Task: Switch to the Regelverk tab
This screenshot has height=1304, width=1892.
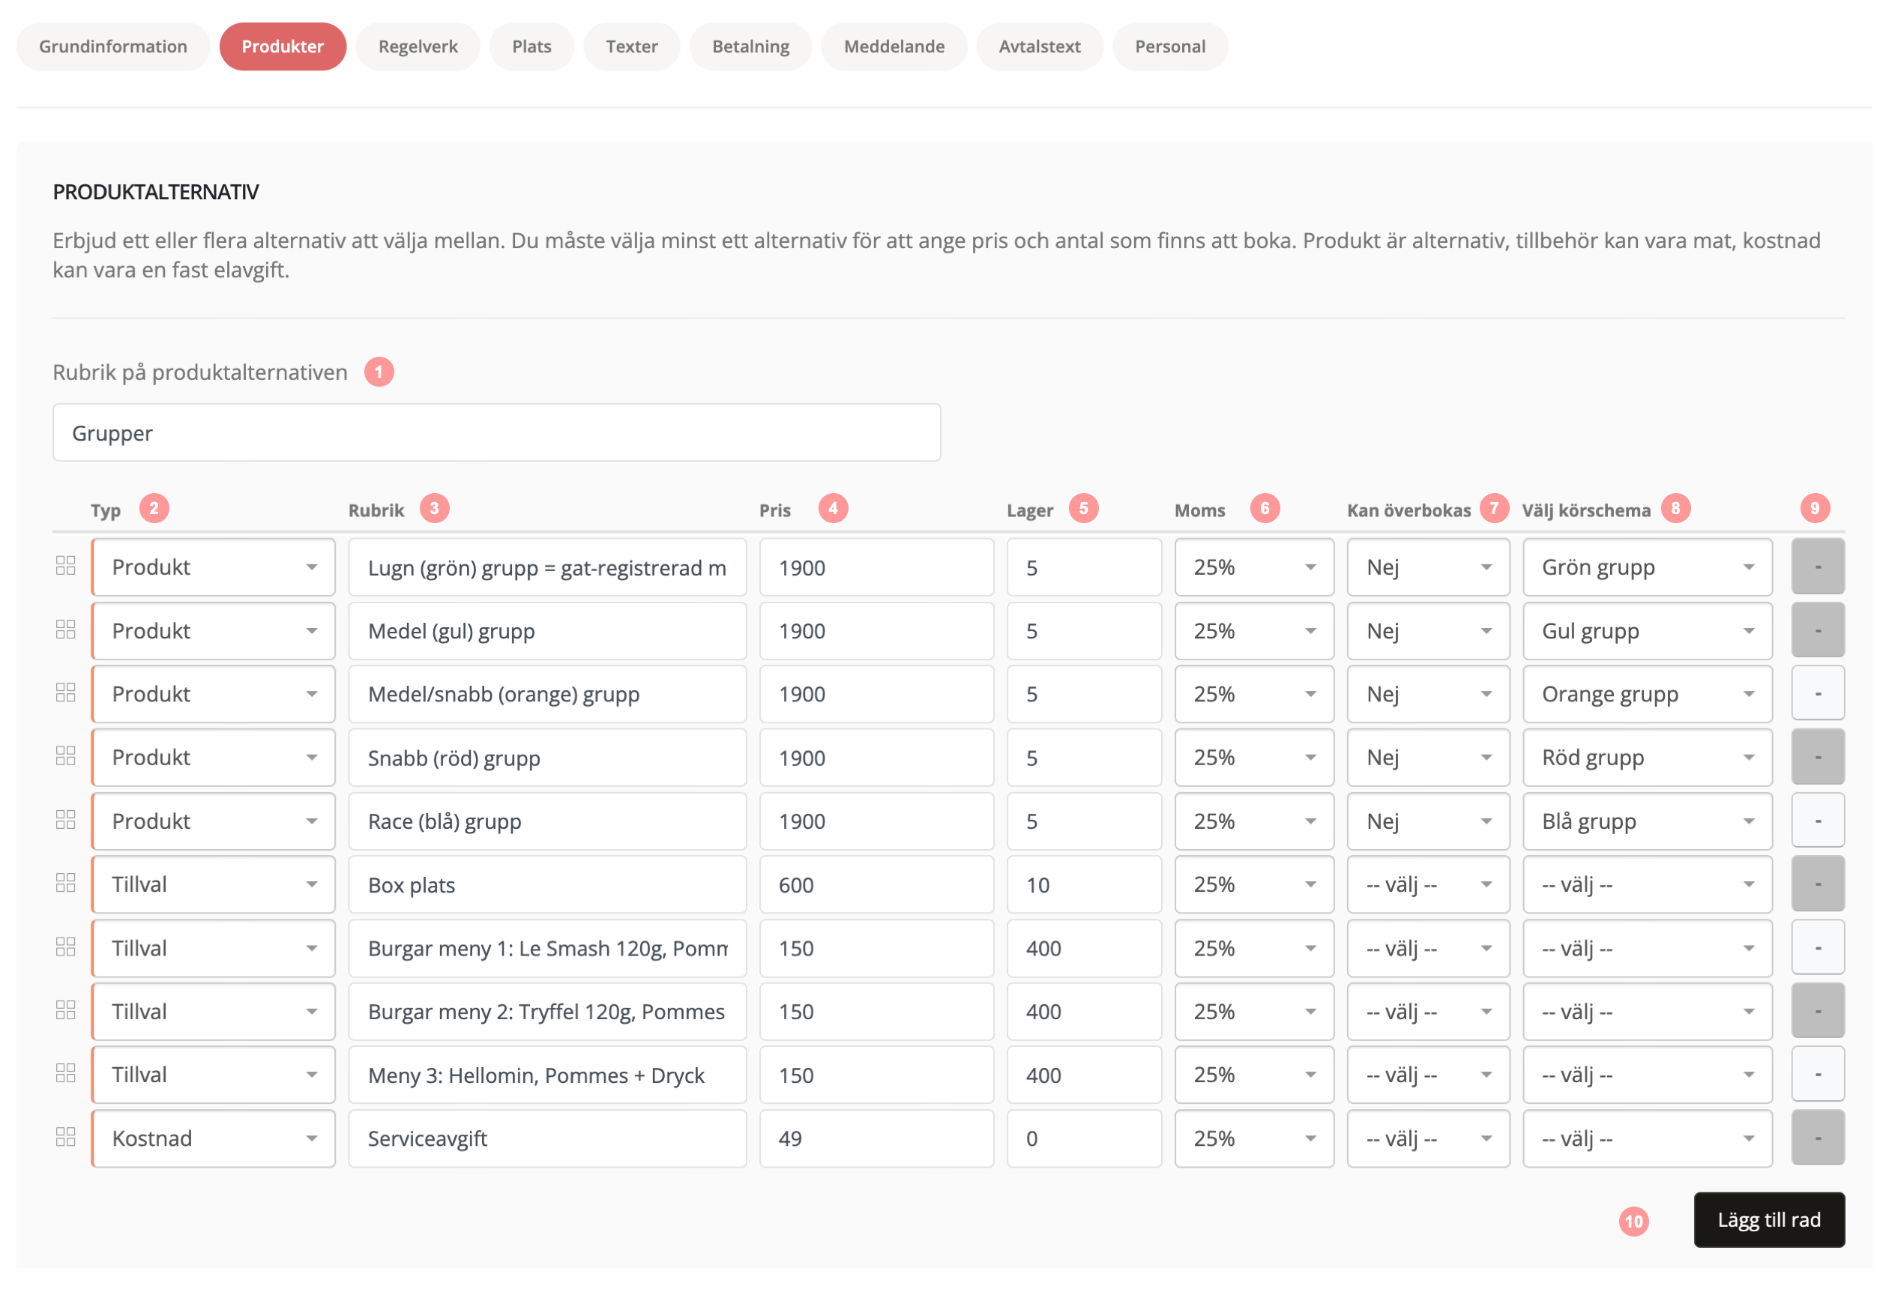Action: pos(418,46)
